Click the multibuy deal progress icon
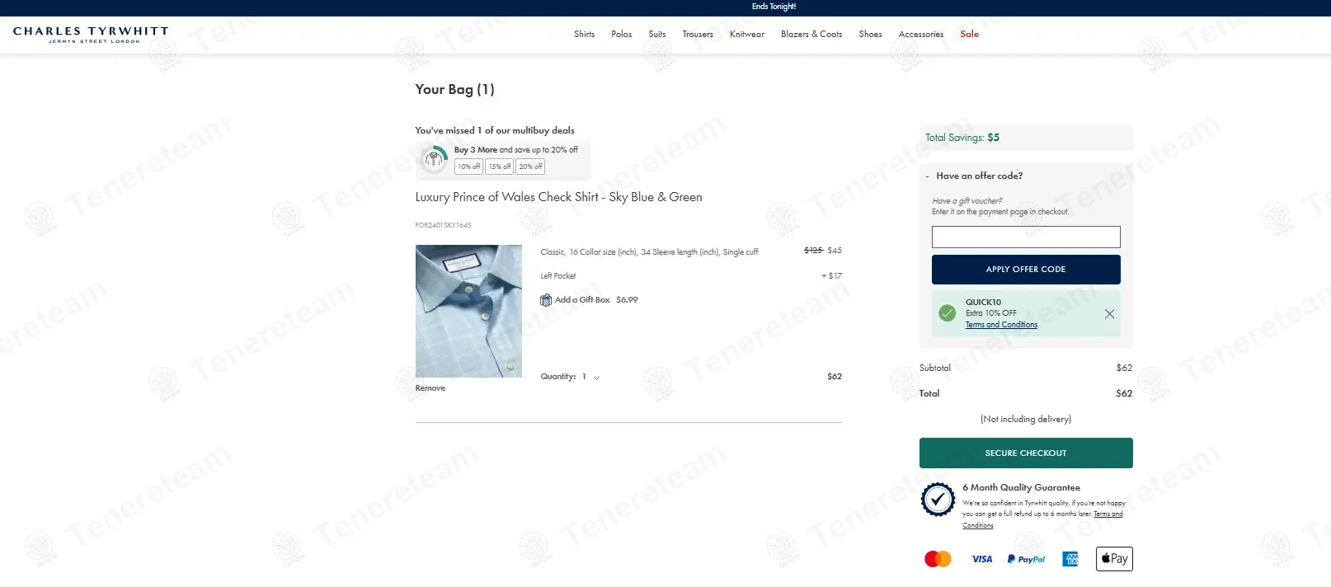 click(x=434, y=158)
